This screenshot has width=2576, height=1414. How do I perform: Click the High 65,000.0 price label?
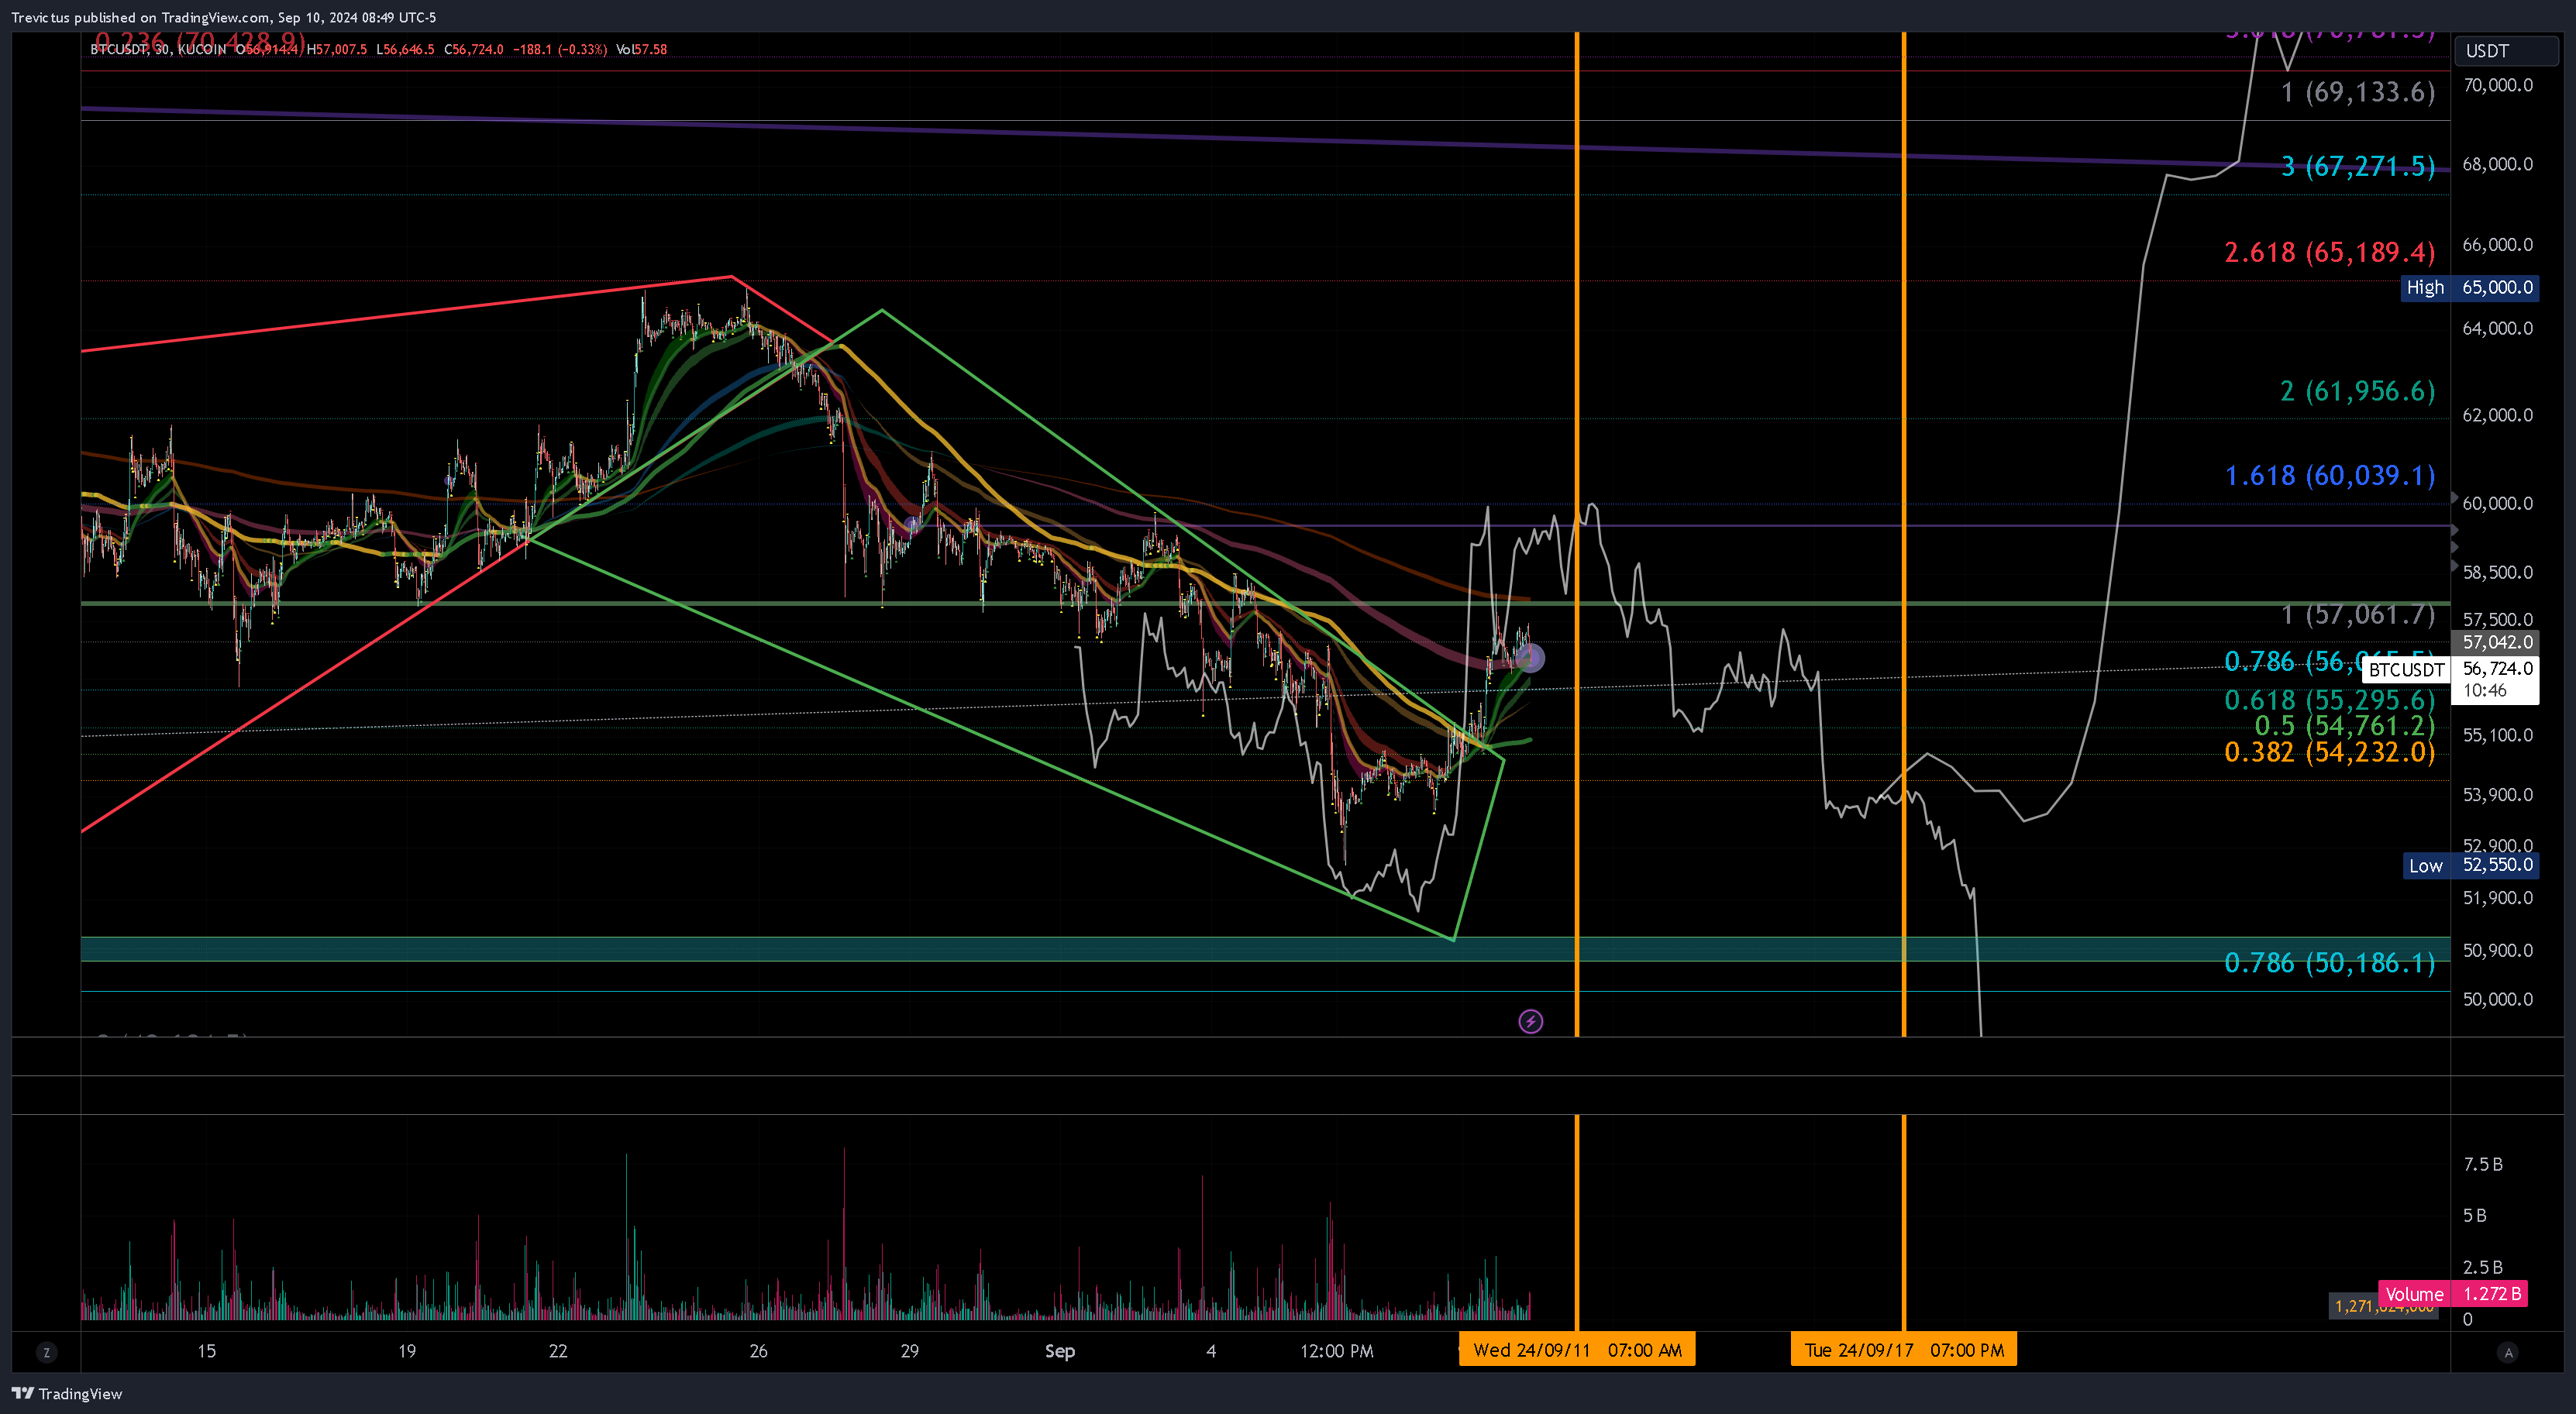[x=2470, y=288]
